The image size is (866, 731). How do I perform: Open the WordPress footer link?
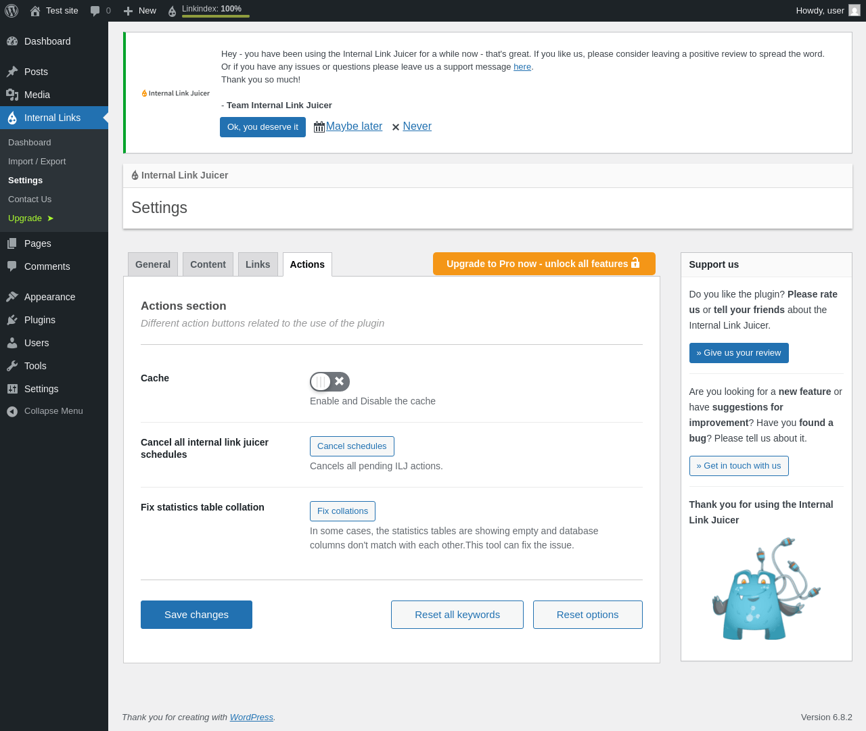[251, 717]
